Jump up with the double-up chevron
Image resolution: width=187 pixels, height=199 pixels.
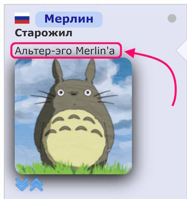pos(36,184)
